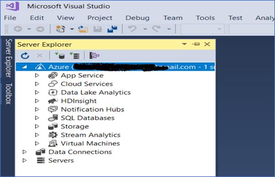Image resolution: width=275 pixels, height=177 pixels.
Task: Click the Data Lake Analytics icon
Action: coord(53,92)
